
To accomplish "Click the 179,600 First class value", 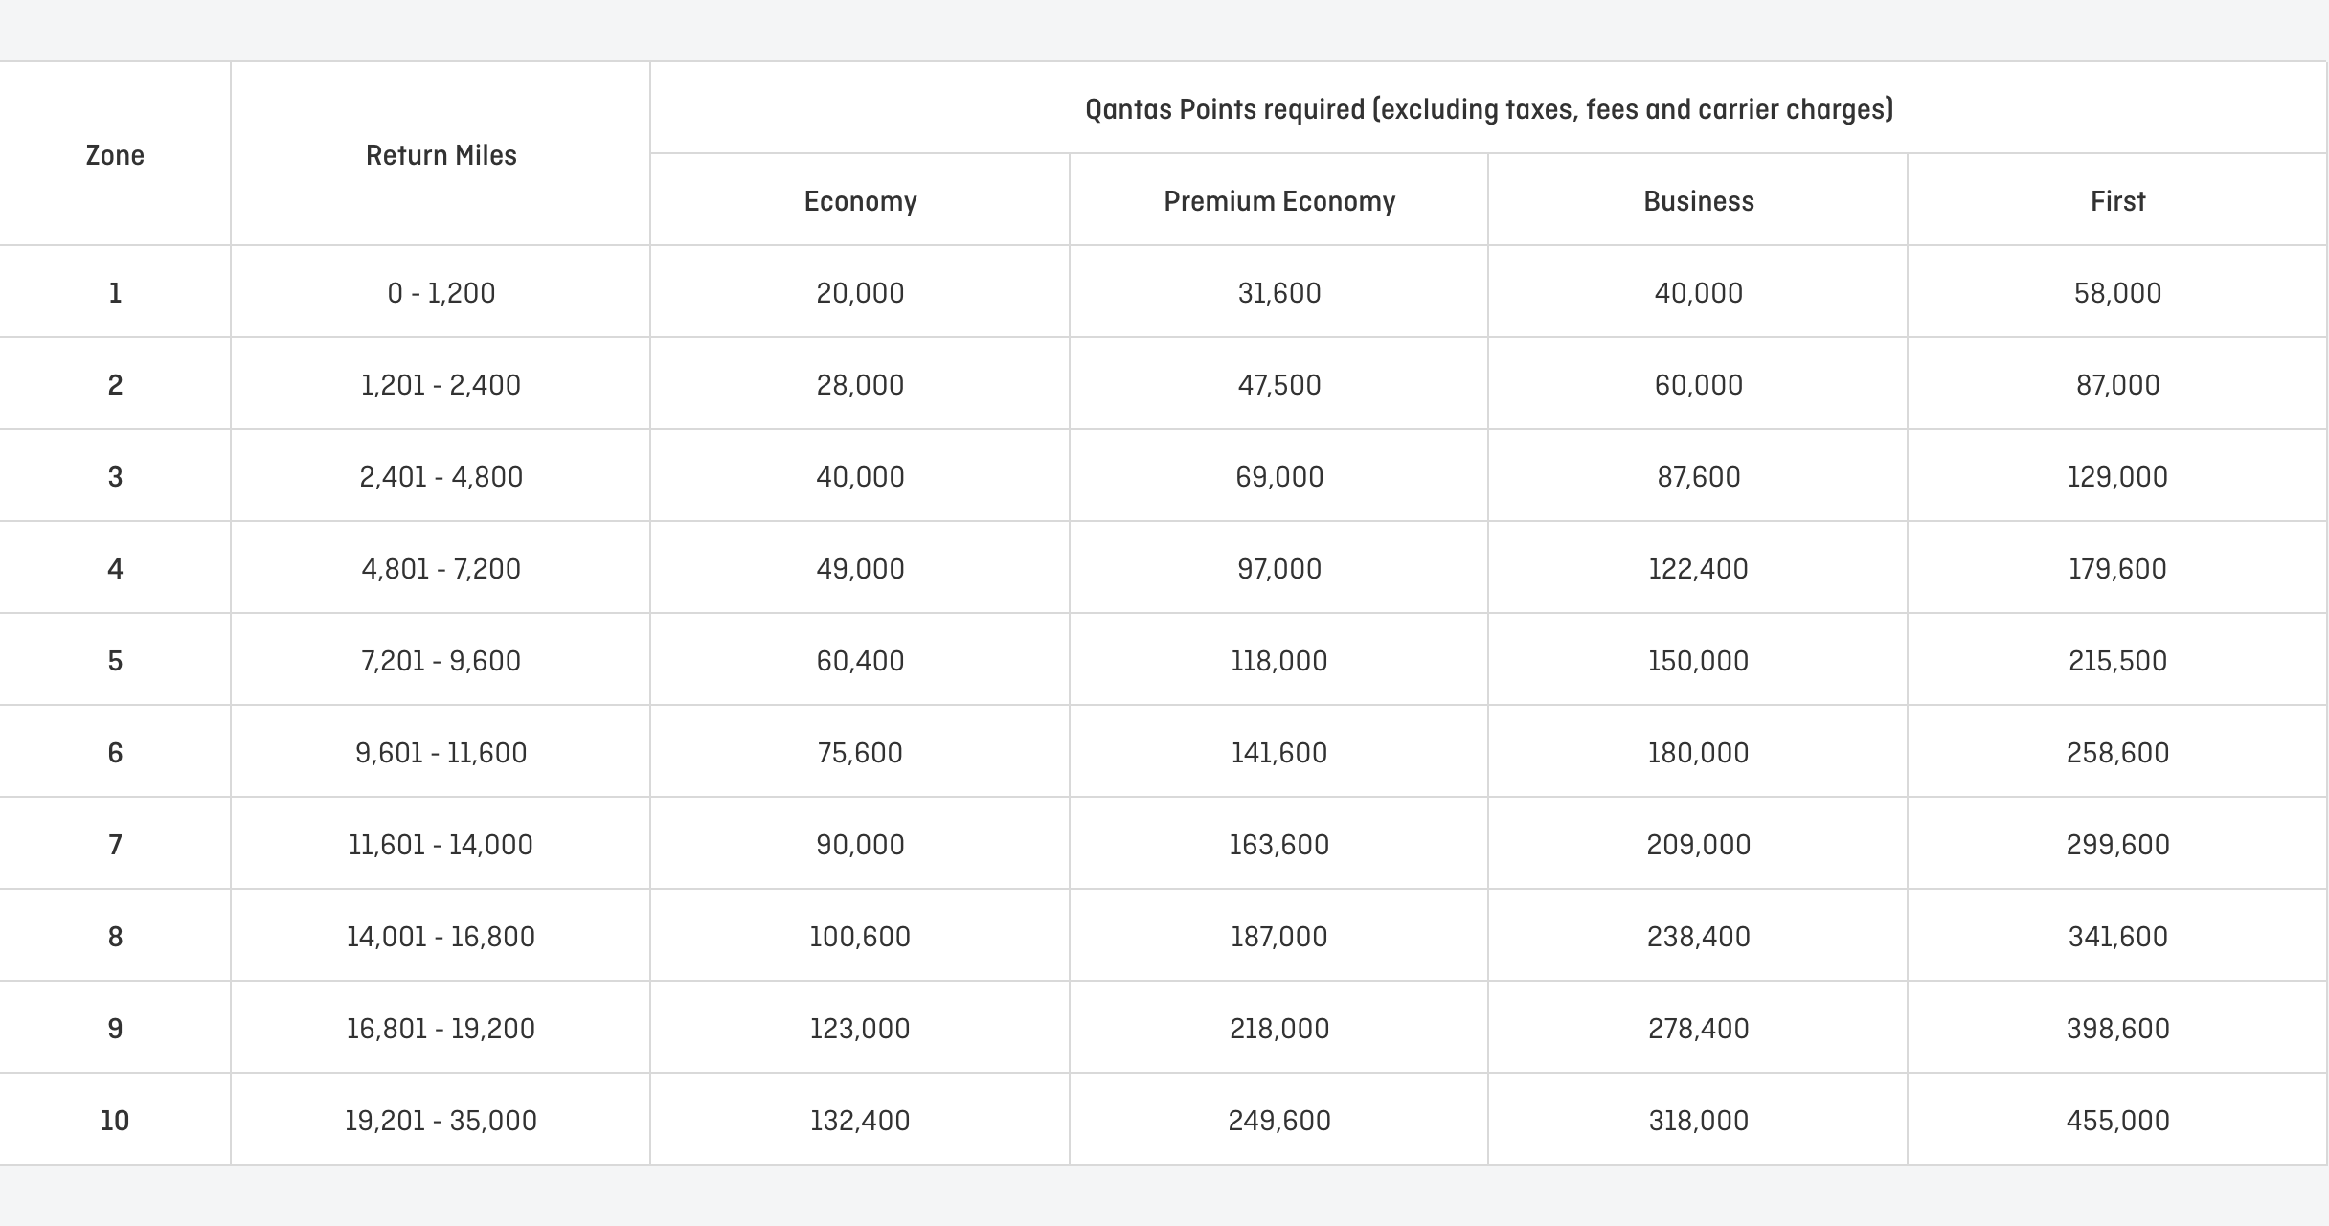I will click(2117, 568).
